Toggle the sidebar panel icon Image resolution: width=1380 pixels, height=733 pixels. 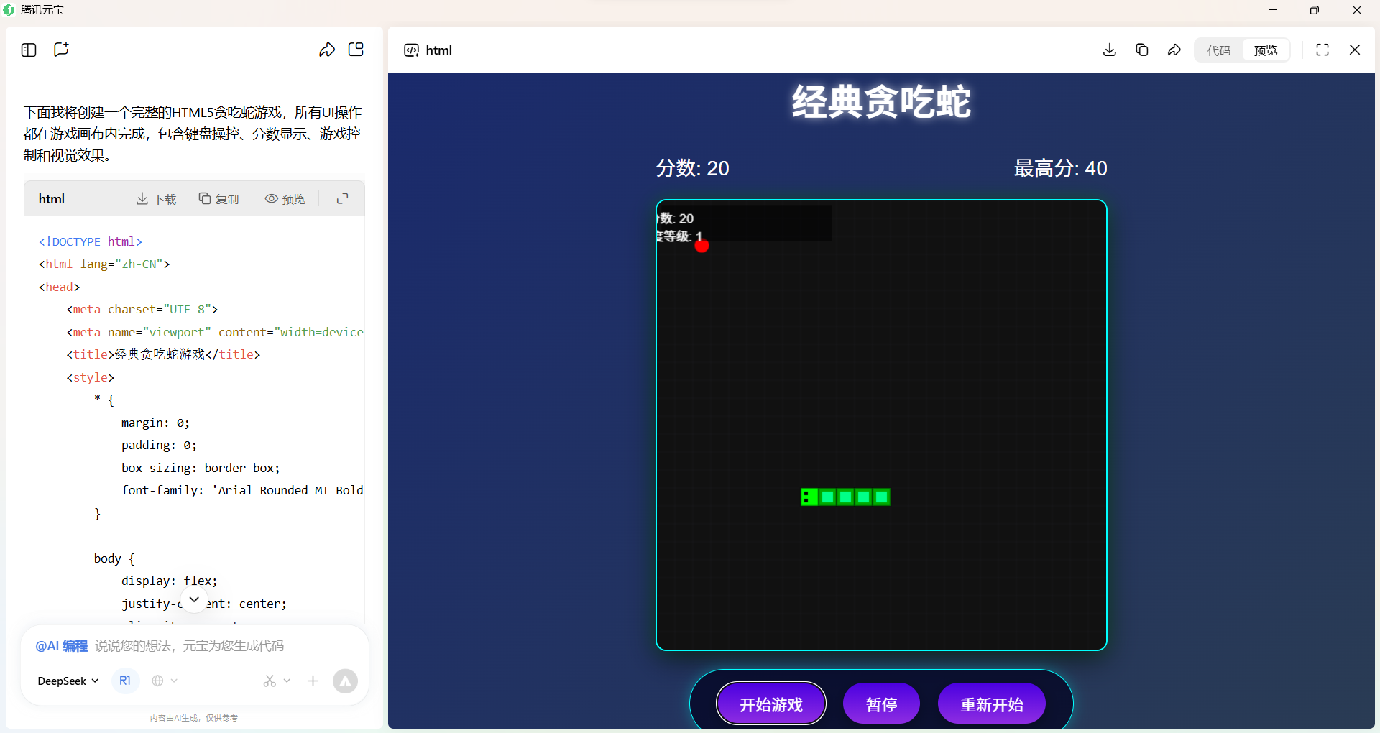(x=29, y=50)
